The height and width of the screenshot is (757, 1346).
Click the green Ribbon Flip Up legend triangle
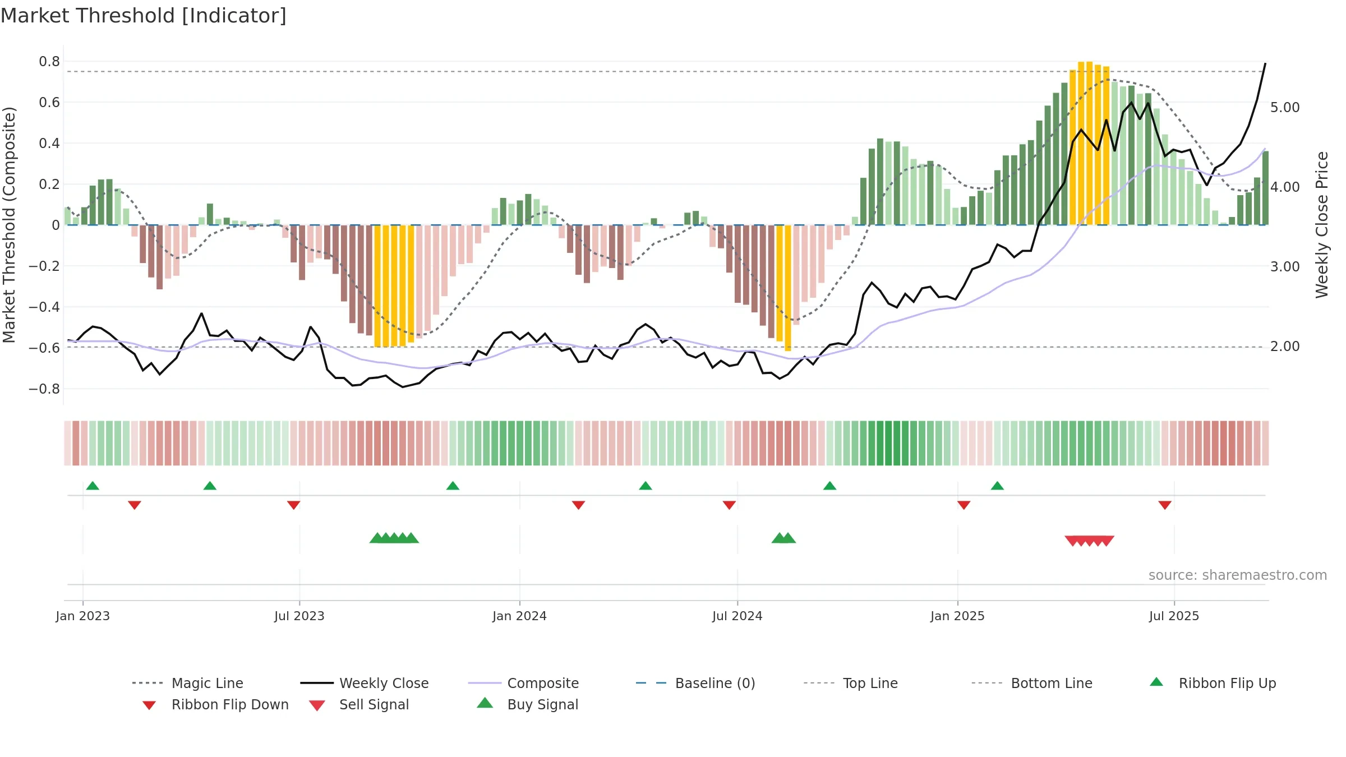click(1156, 682)
